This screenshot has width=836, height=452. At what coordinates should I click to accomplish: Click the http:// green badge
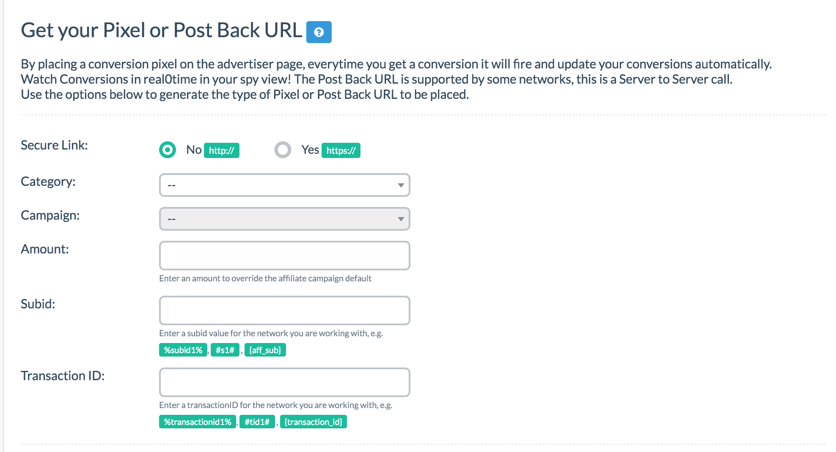tap(221, 150)
